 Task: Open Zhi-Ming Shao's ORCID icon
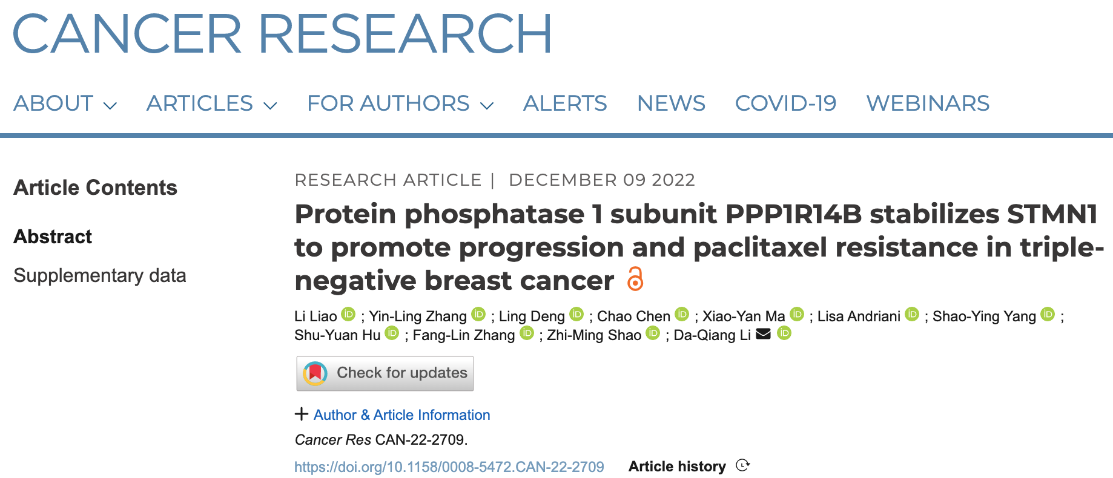[x=653, y=333]
